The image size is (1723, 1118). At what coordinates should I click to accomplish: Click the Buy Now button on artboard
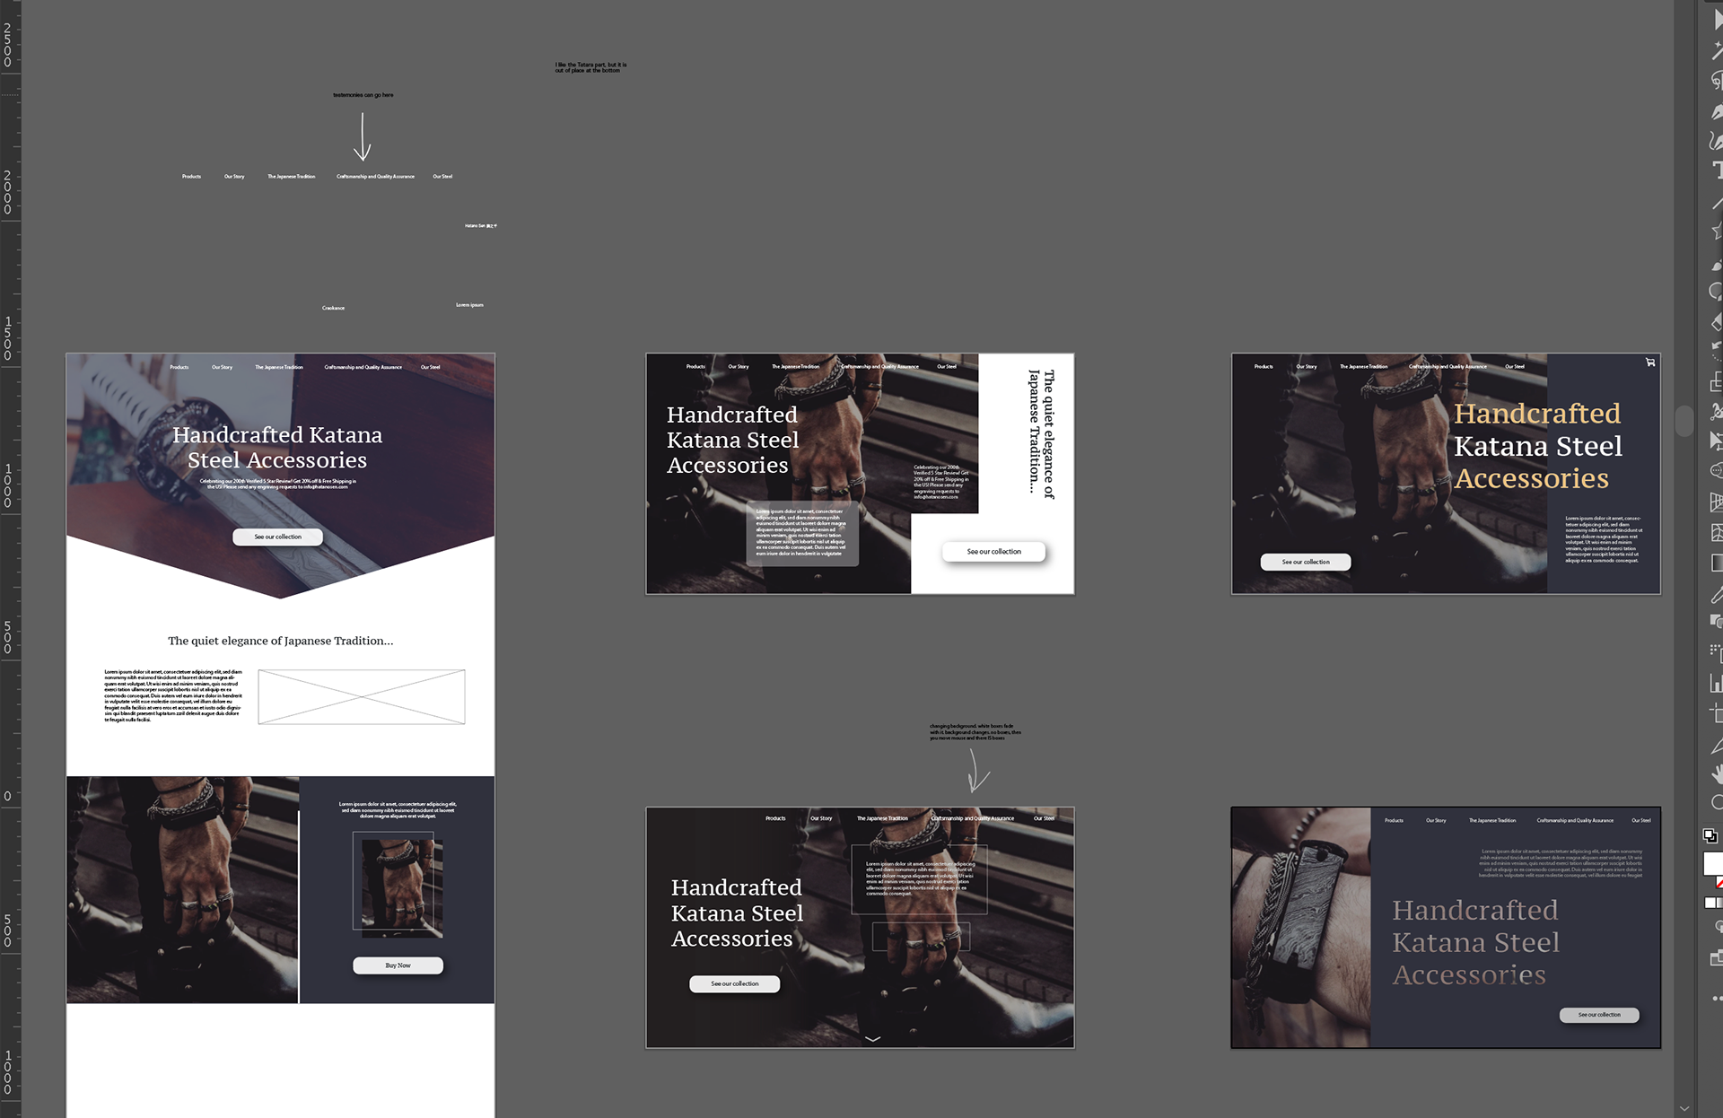pos(398,965)
